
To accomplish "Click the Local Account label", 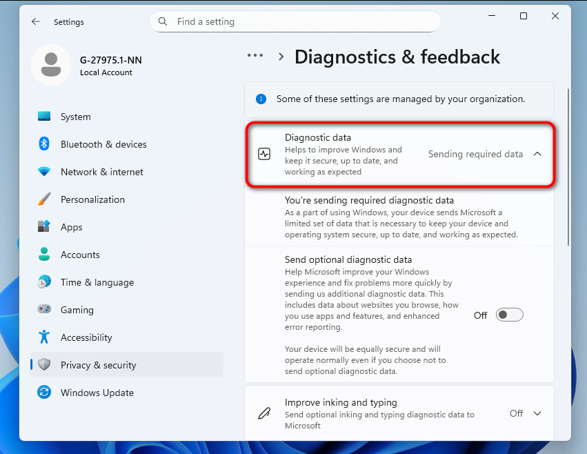I will (x=106, y=72).
